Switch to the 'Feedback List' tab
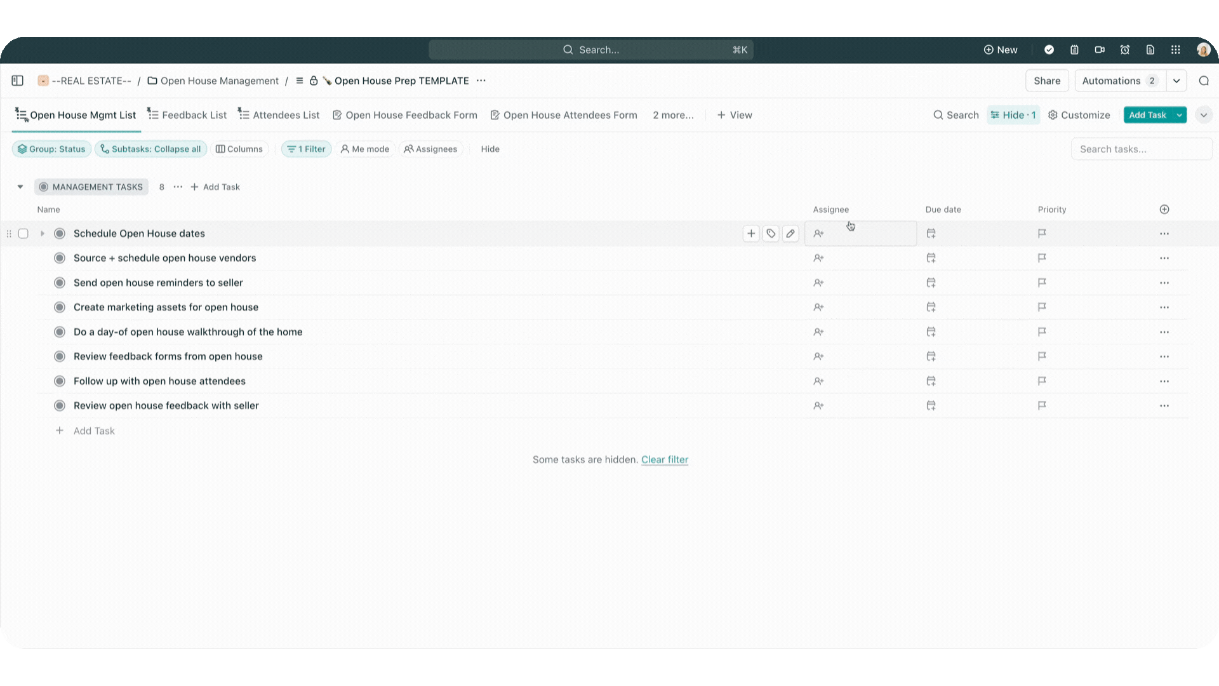Viewport: 1219px width, 686px height. point(187,115)
